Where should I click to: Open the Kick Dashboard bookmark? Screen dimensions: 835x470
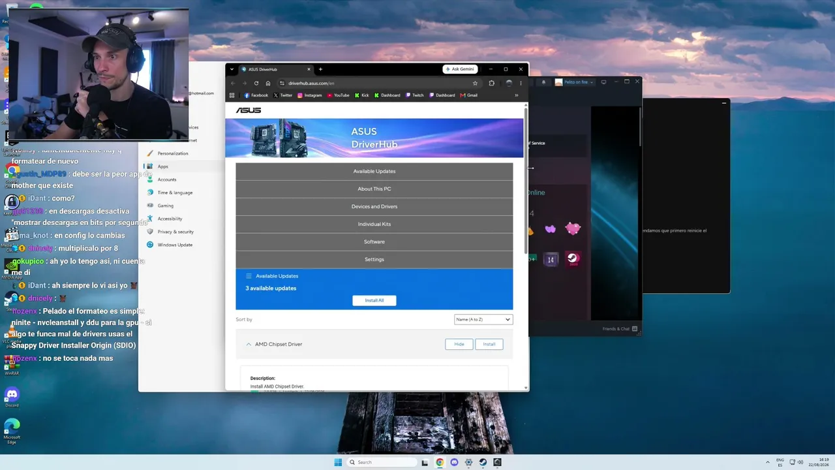pos(387,95)
